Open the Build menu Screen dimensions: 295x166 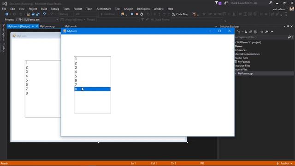pos(44,9)
